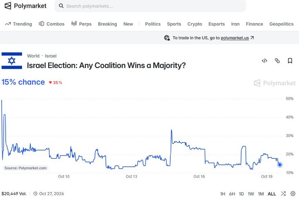299x198 pixels.
Task: Focus the Search polymarkets field
Action: coord(150,6)
